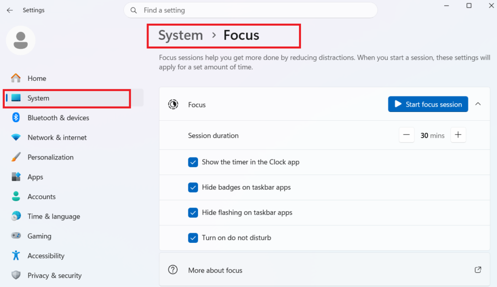Click the Time & language globe icon
This screenshot has height=287, width=497.
[16, 216]
